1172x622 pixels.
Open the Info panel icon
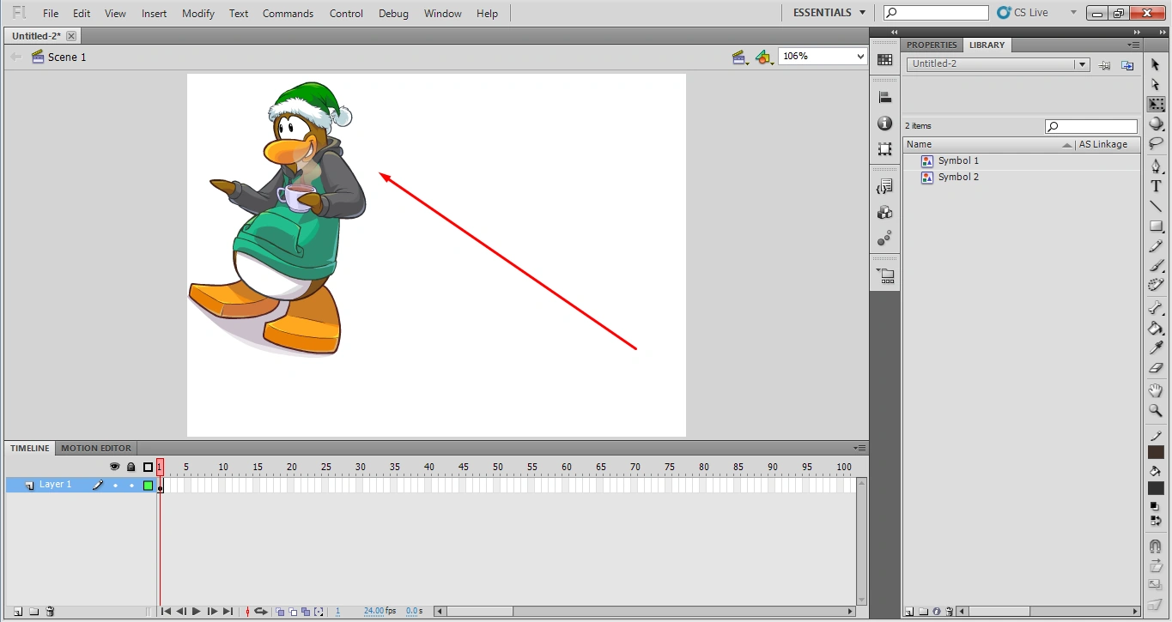pyautogui.click(x=885, y=124)
